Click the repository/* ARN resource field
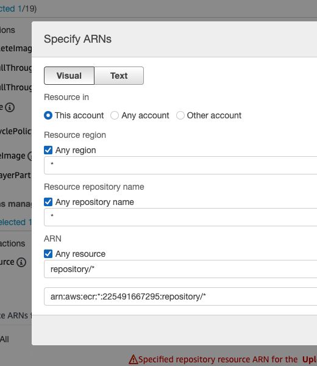This screenshot has width=317, height=366. pyautogui.click(x=180, y=269)
